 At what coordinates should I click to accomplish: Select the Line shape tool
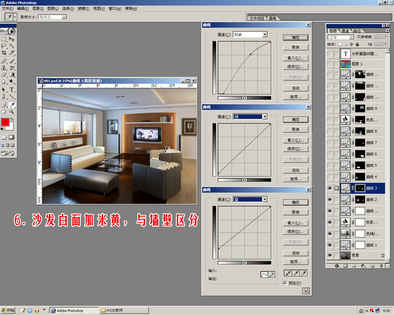(x=11, y=96)
